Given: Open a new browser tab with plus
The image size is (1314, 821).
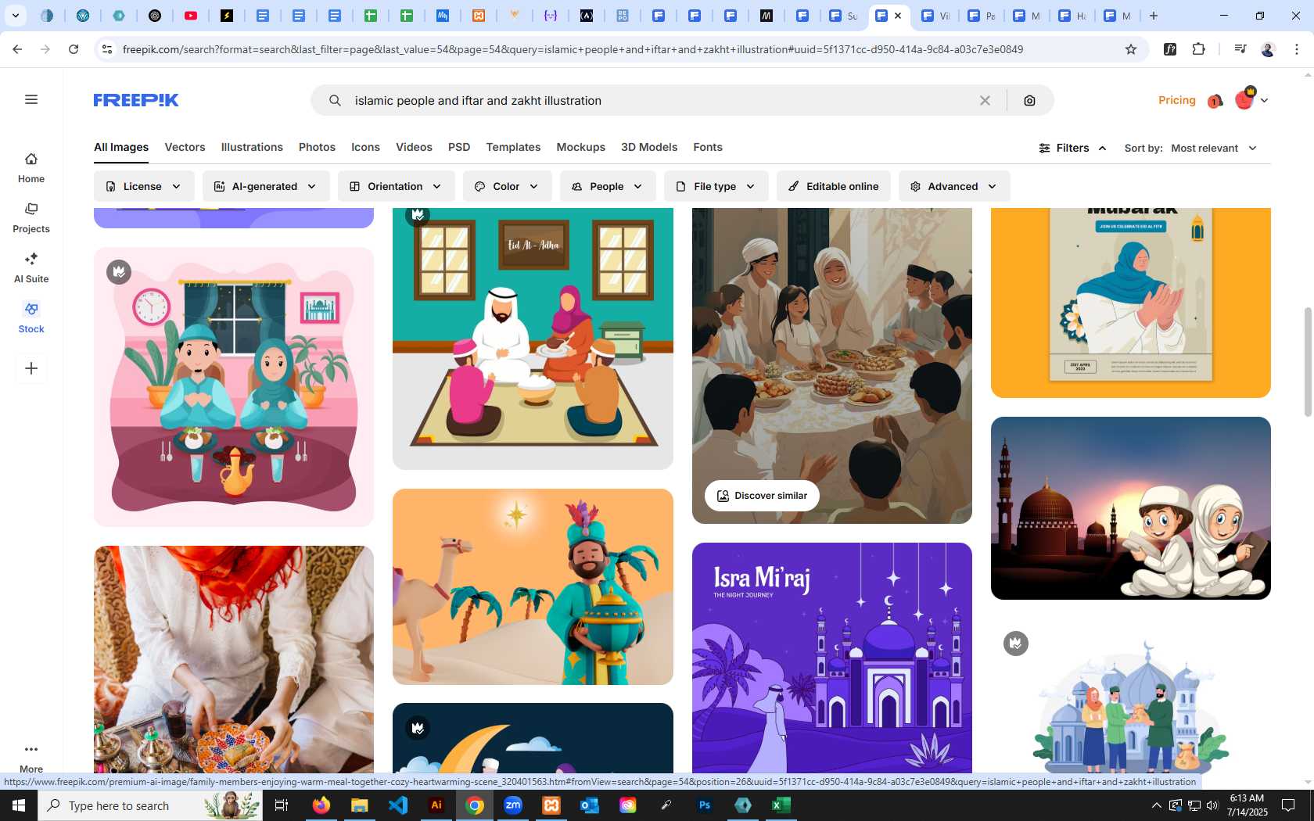Looking at the screenshot, I should coord(1154,16).
